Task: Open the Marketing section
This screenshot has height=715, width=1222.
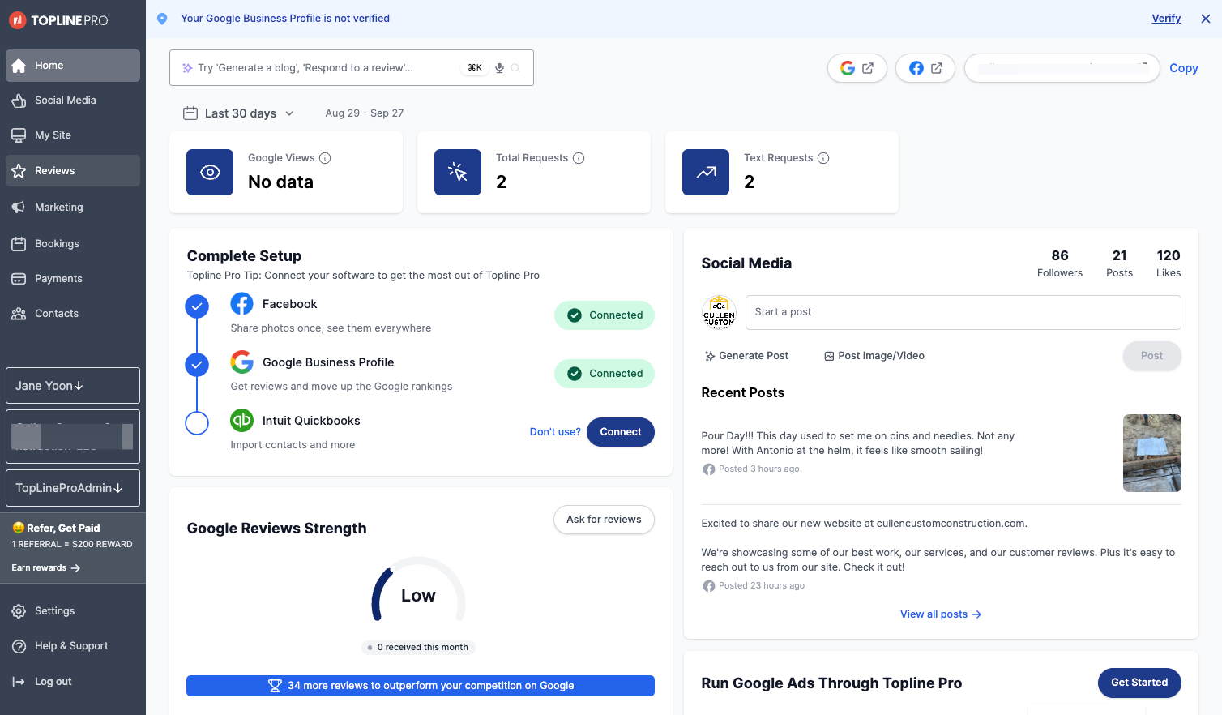Action: pyautogui.click(x=73, y=208)
